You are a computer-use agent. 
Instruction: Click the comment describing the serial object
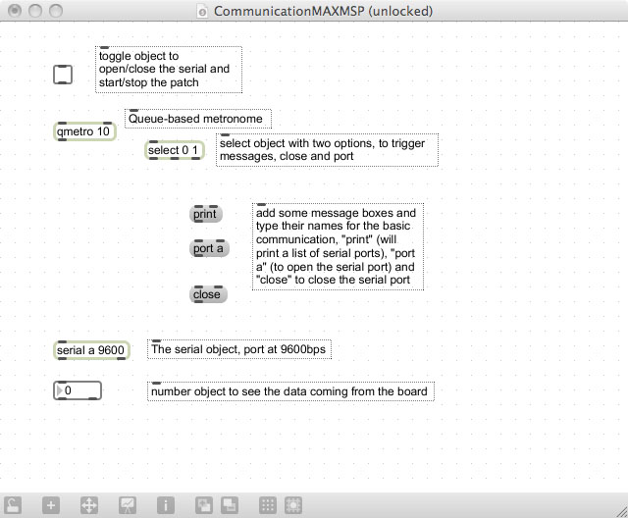point(240,349)
